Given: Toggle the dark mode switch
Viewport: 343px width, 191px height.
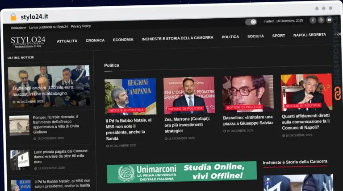Looking at the screenshot, I should tap(251, 22).
